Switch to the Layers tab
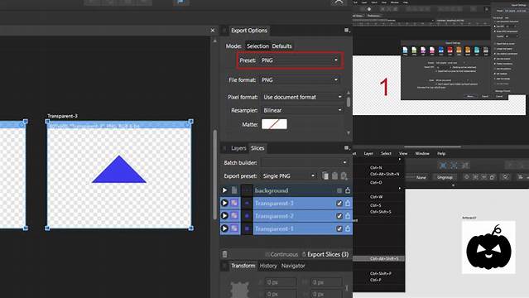The image size is (529, 298). [x=238, y=148]
